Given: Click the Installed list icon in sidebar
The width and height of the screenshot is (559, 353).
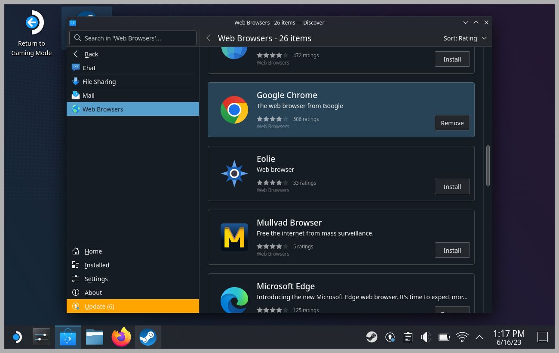Looking at the screenshot, I should (x=76, y=265).
